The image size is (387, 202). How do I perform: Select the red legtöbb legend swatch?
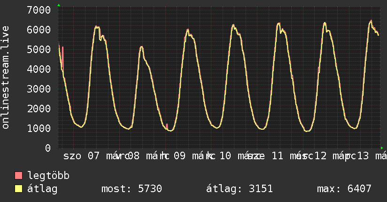pyautogui.click(x=19, y=176)
